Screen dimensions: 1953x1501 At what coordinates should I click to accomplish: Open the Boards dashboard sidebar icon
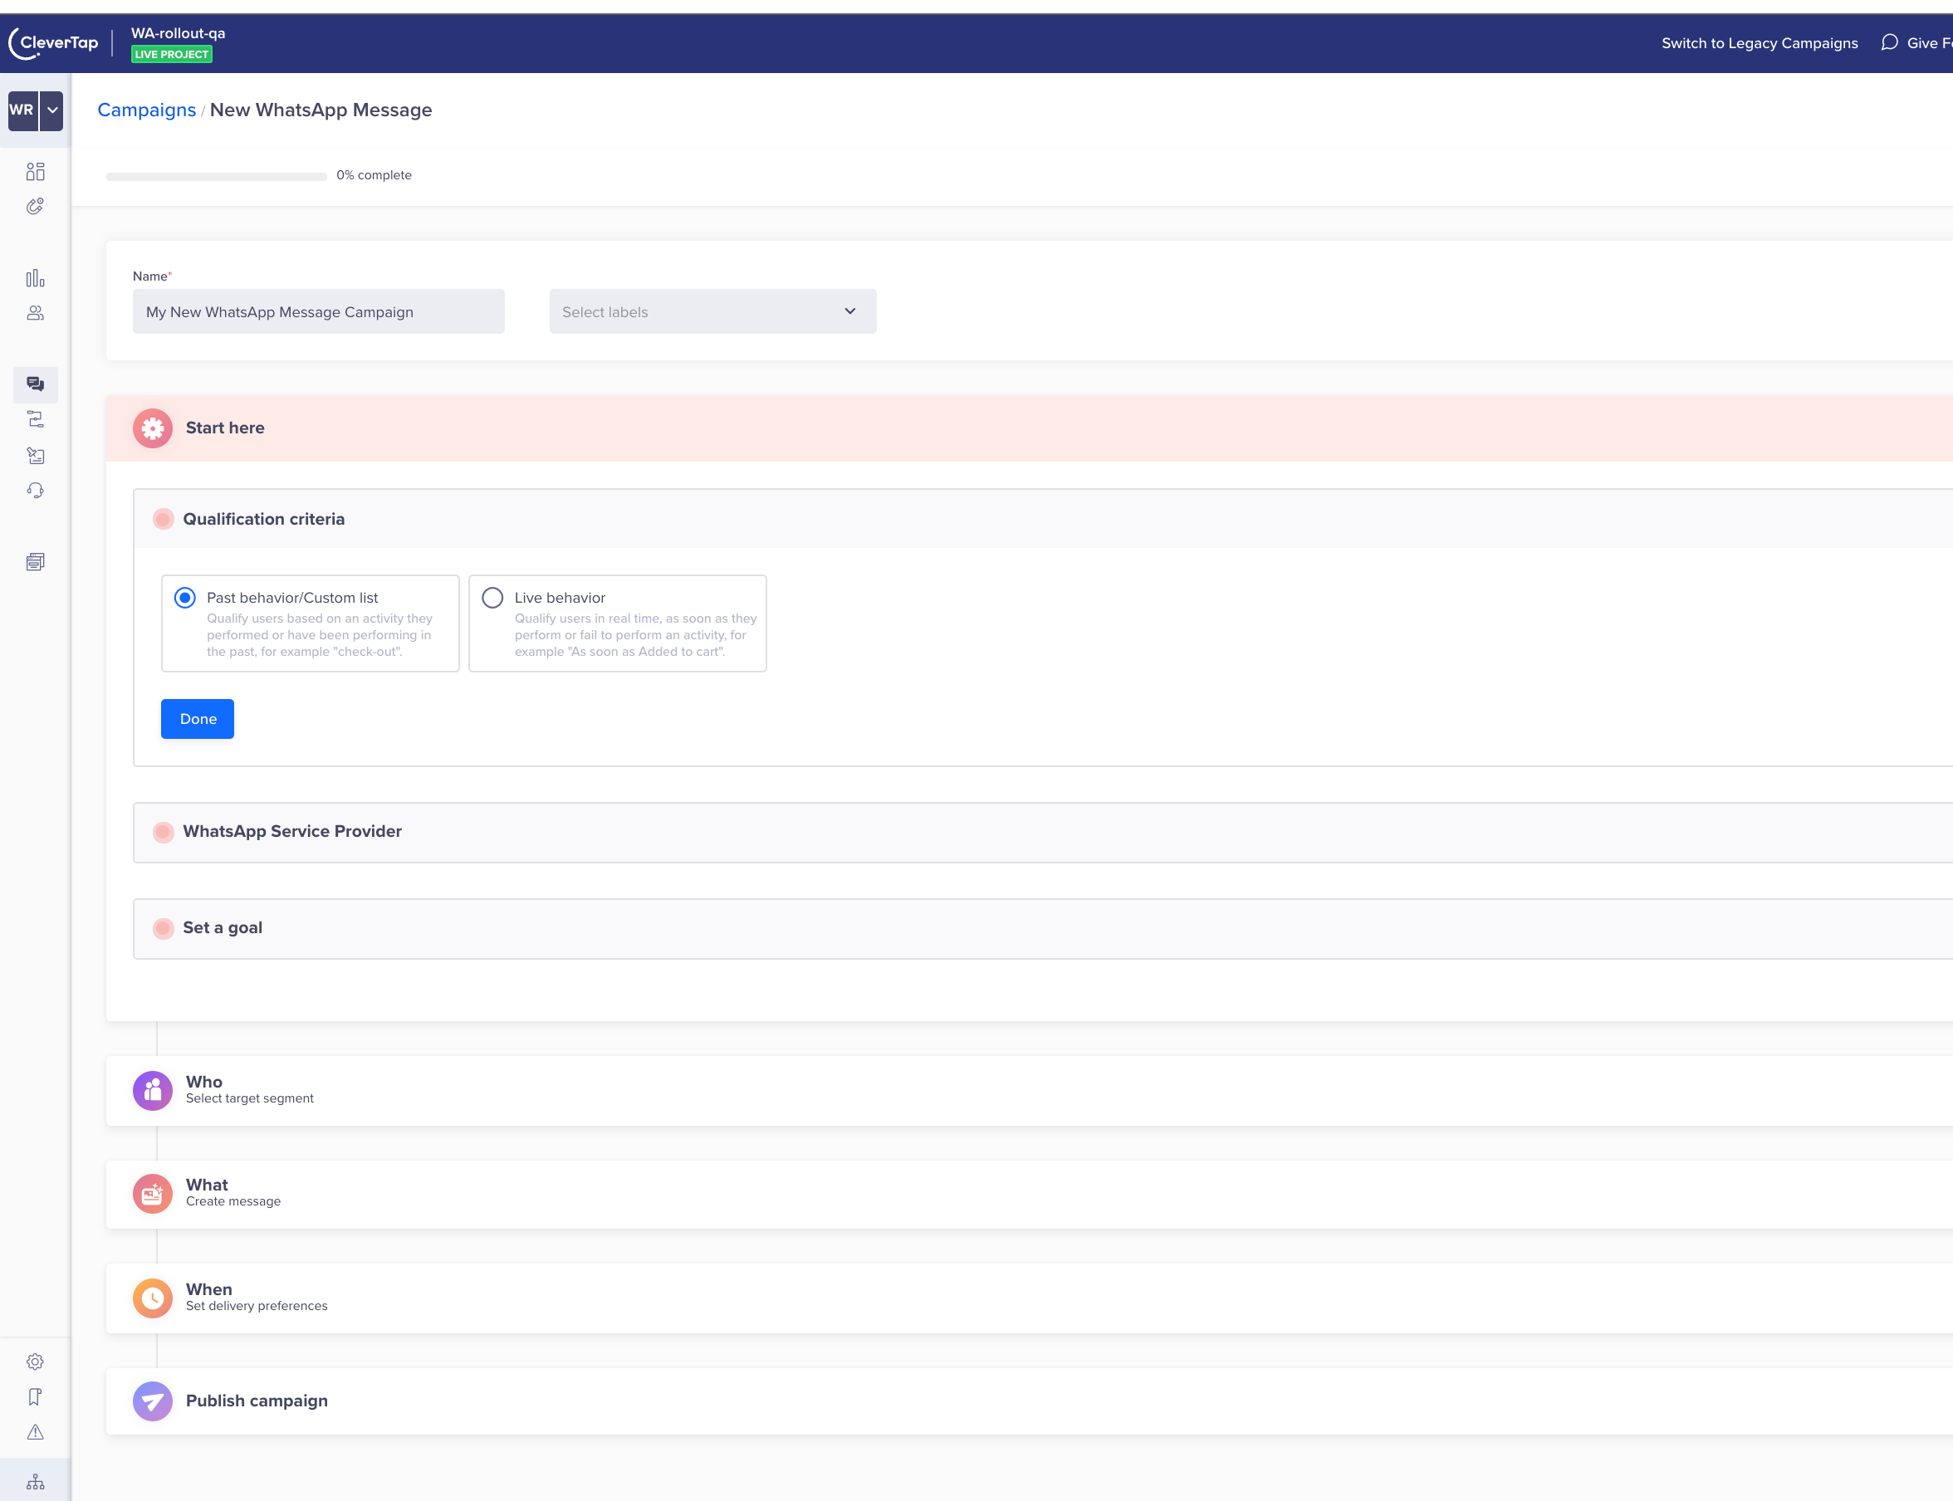(35, 172)
